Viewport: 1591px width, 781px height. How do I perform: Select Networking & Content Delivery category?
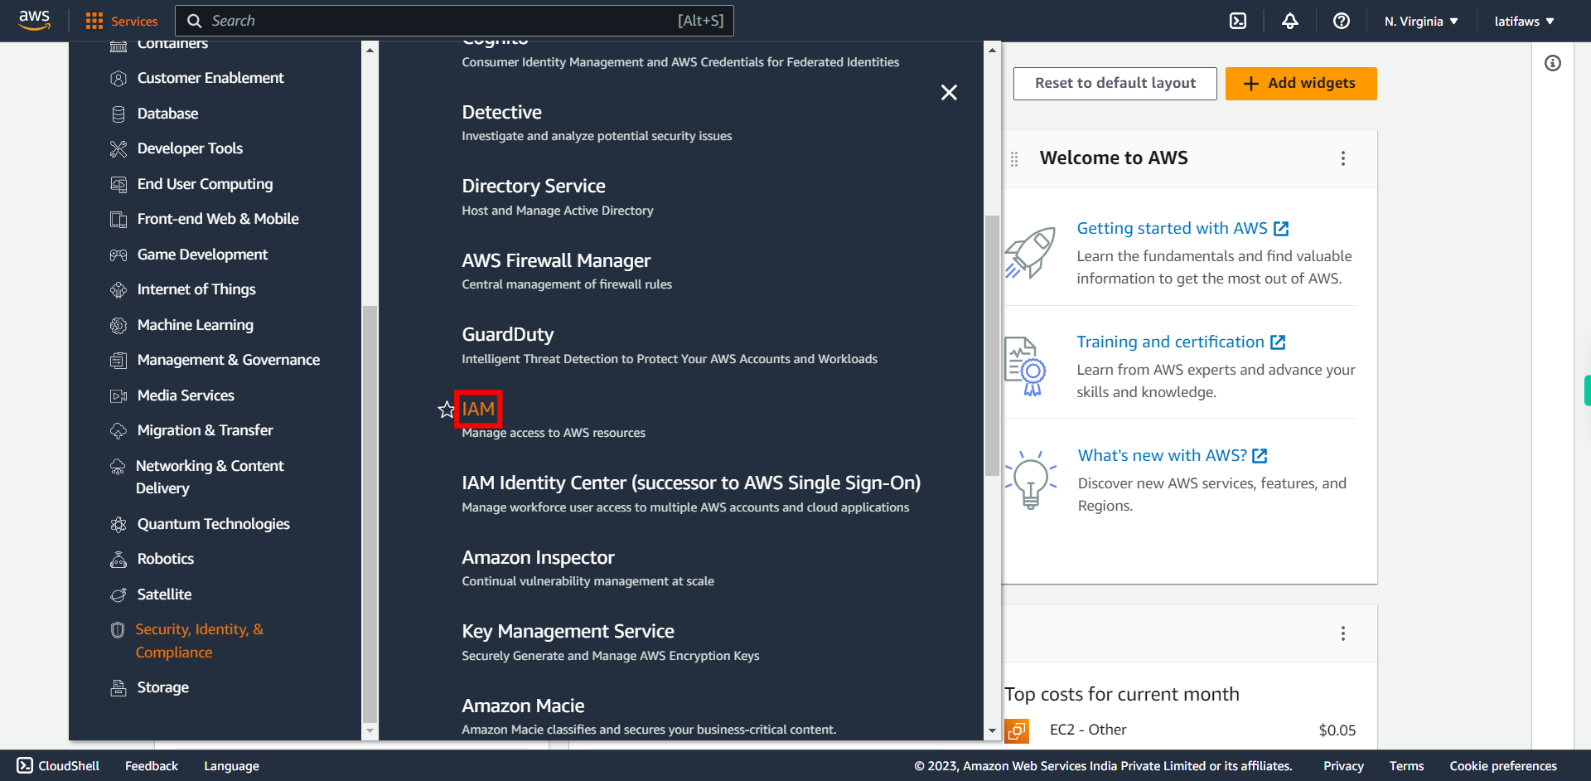click(210, 477)
